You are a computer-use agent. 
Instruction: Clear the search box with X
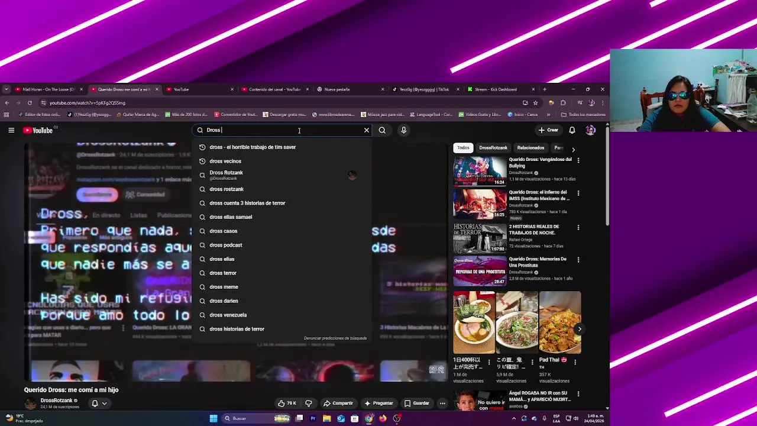point(367,130)
